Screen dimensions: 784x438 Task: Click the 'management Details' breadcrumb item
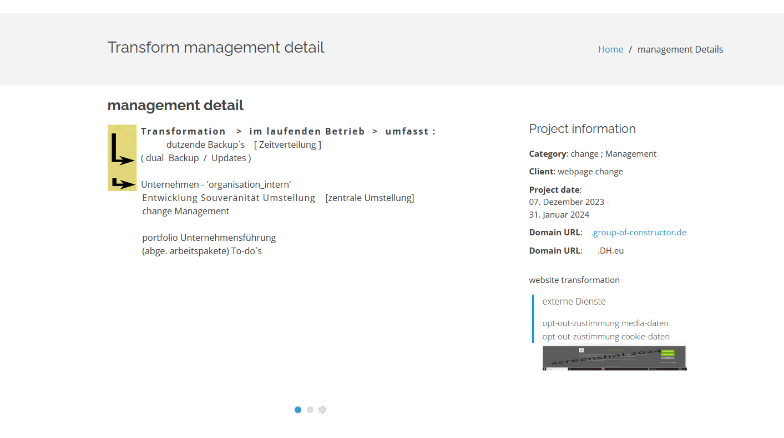tap(680, 49)
